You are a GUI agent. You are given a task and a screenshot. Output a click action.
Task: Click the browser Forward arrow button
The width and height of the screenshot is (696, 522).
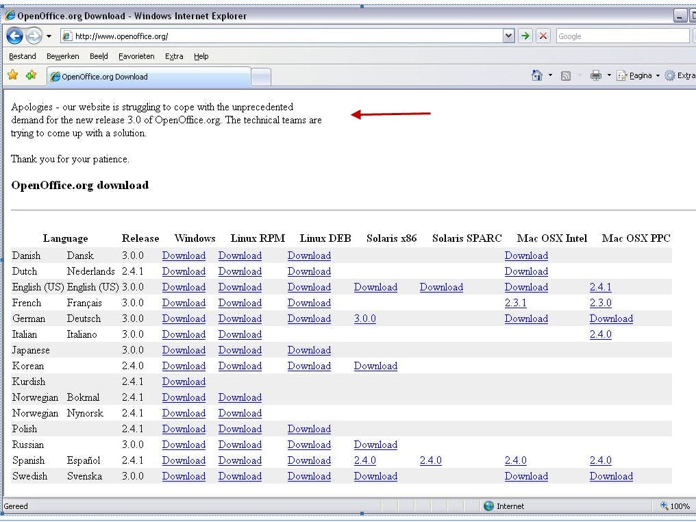click(x=34, y=36)
